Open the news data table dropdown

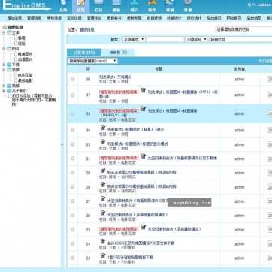click(92, 61)
